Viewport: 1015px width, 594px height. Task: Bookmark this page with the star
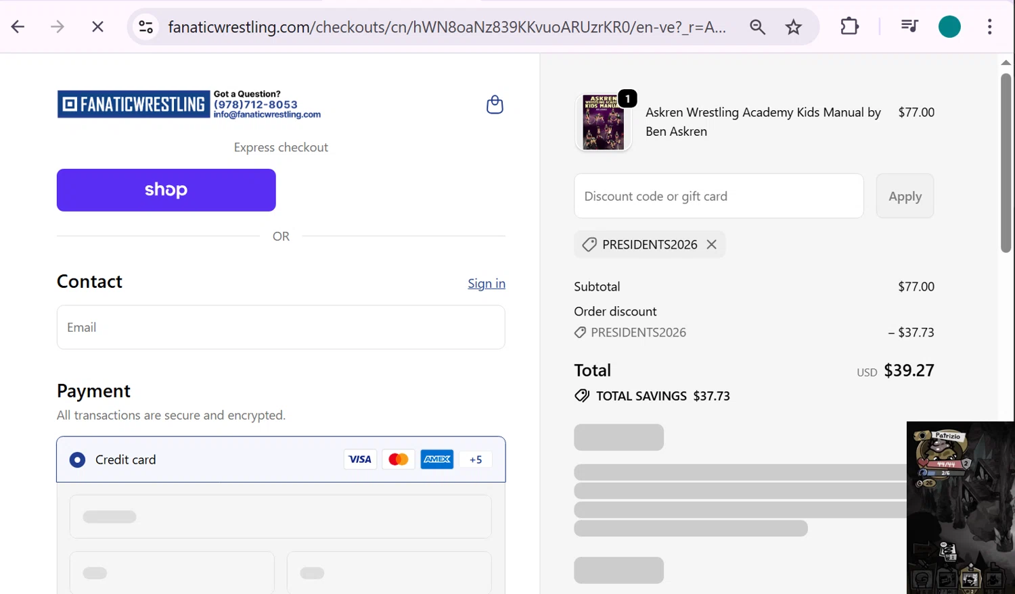point(793,26)
